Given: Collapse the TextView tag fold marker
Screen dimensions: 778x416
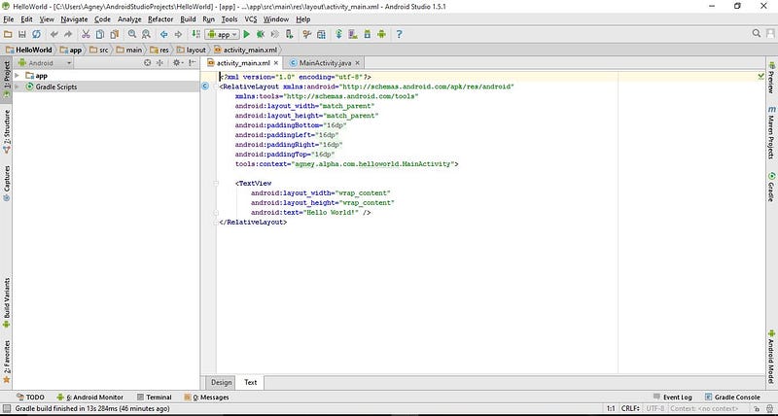Looking at the screenshot, I should [216, 183].
